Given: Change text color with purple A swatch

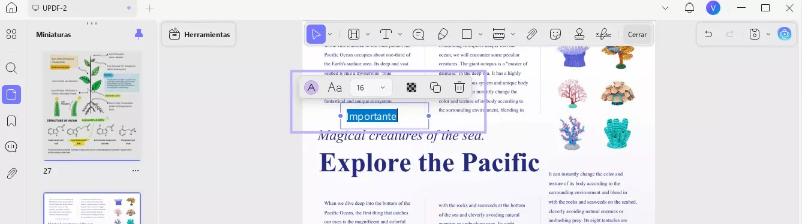Looking at the screenshot, I should click(x=311, y=87).
